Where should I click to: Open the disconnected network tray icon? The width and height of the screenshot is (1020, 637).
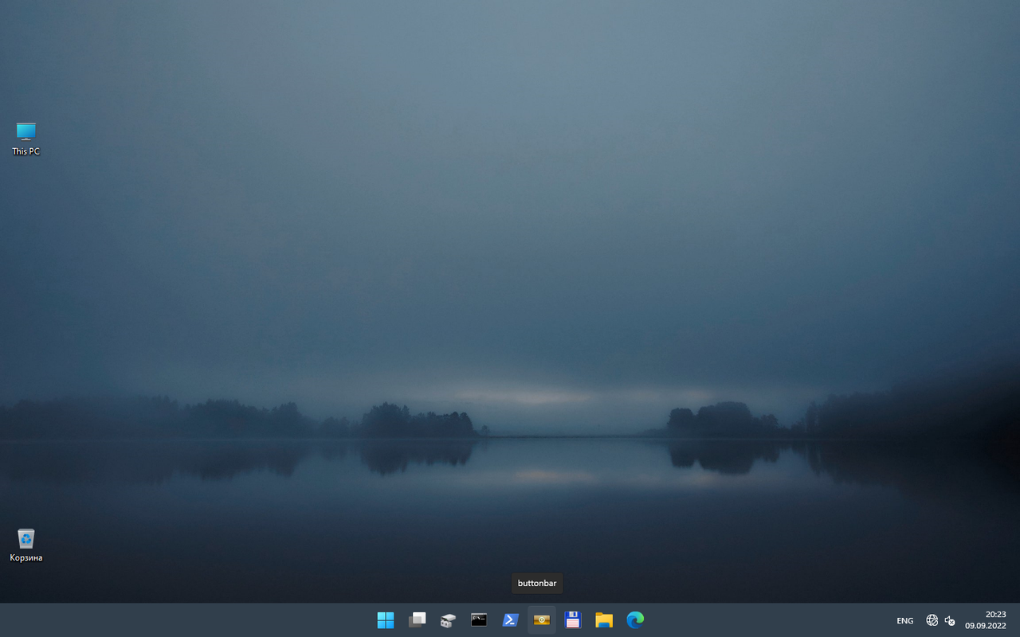click(932, 620)
